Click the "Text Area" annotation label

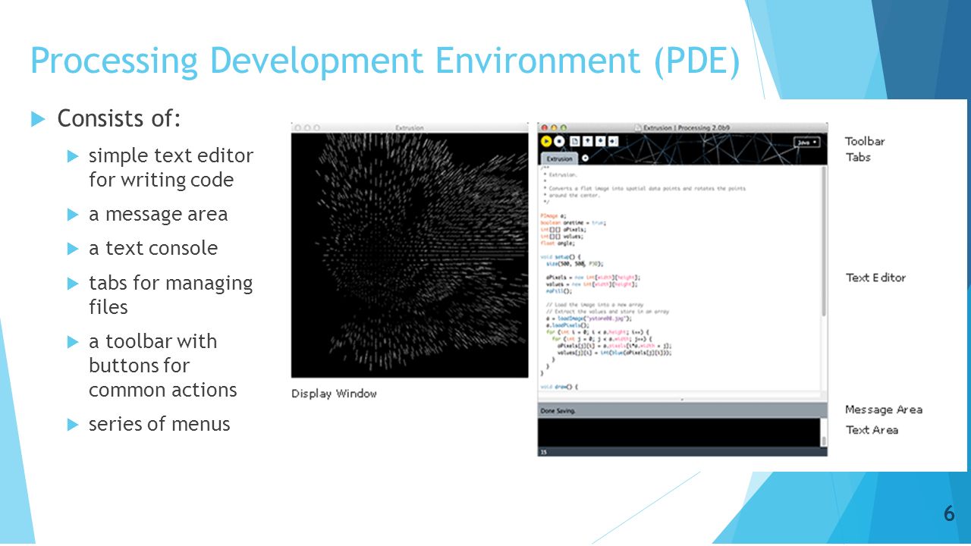pyautogui.click(x=872, y=430)
